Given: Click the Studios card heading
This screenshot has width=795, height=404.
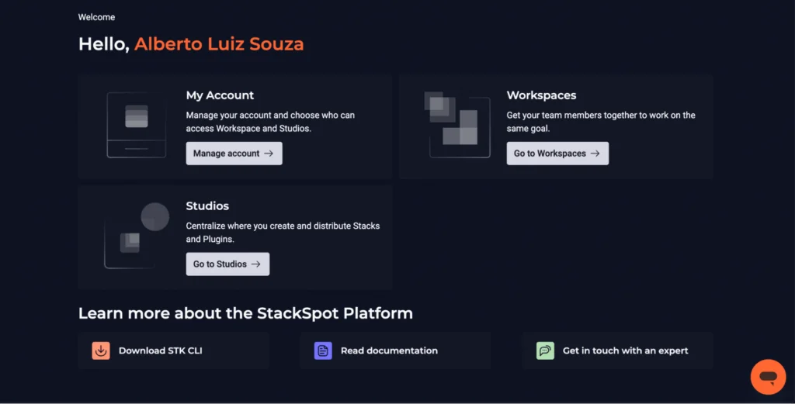Looking at the screenshot, I should pyautogui.click(x=207, y=205).
